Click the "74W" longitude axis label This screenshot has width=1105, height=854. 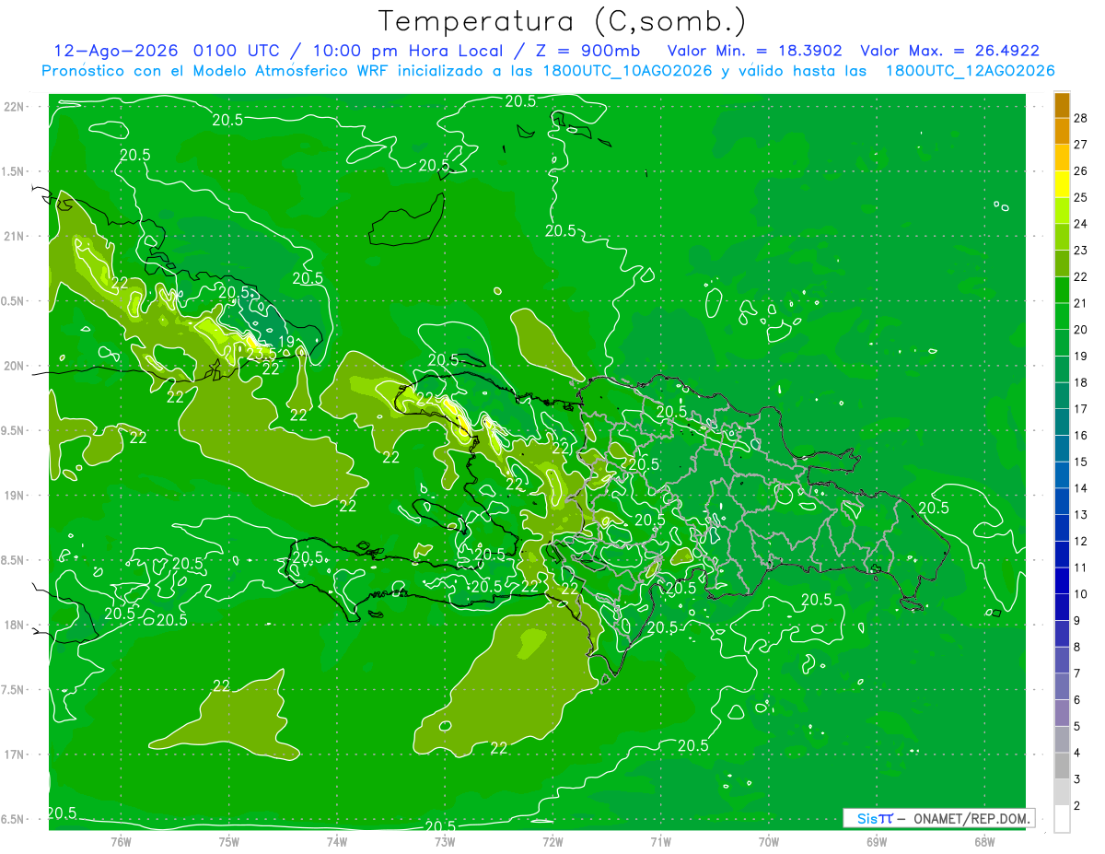(337, 841)
